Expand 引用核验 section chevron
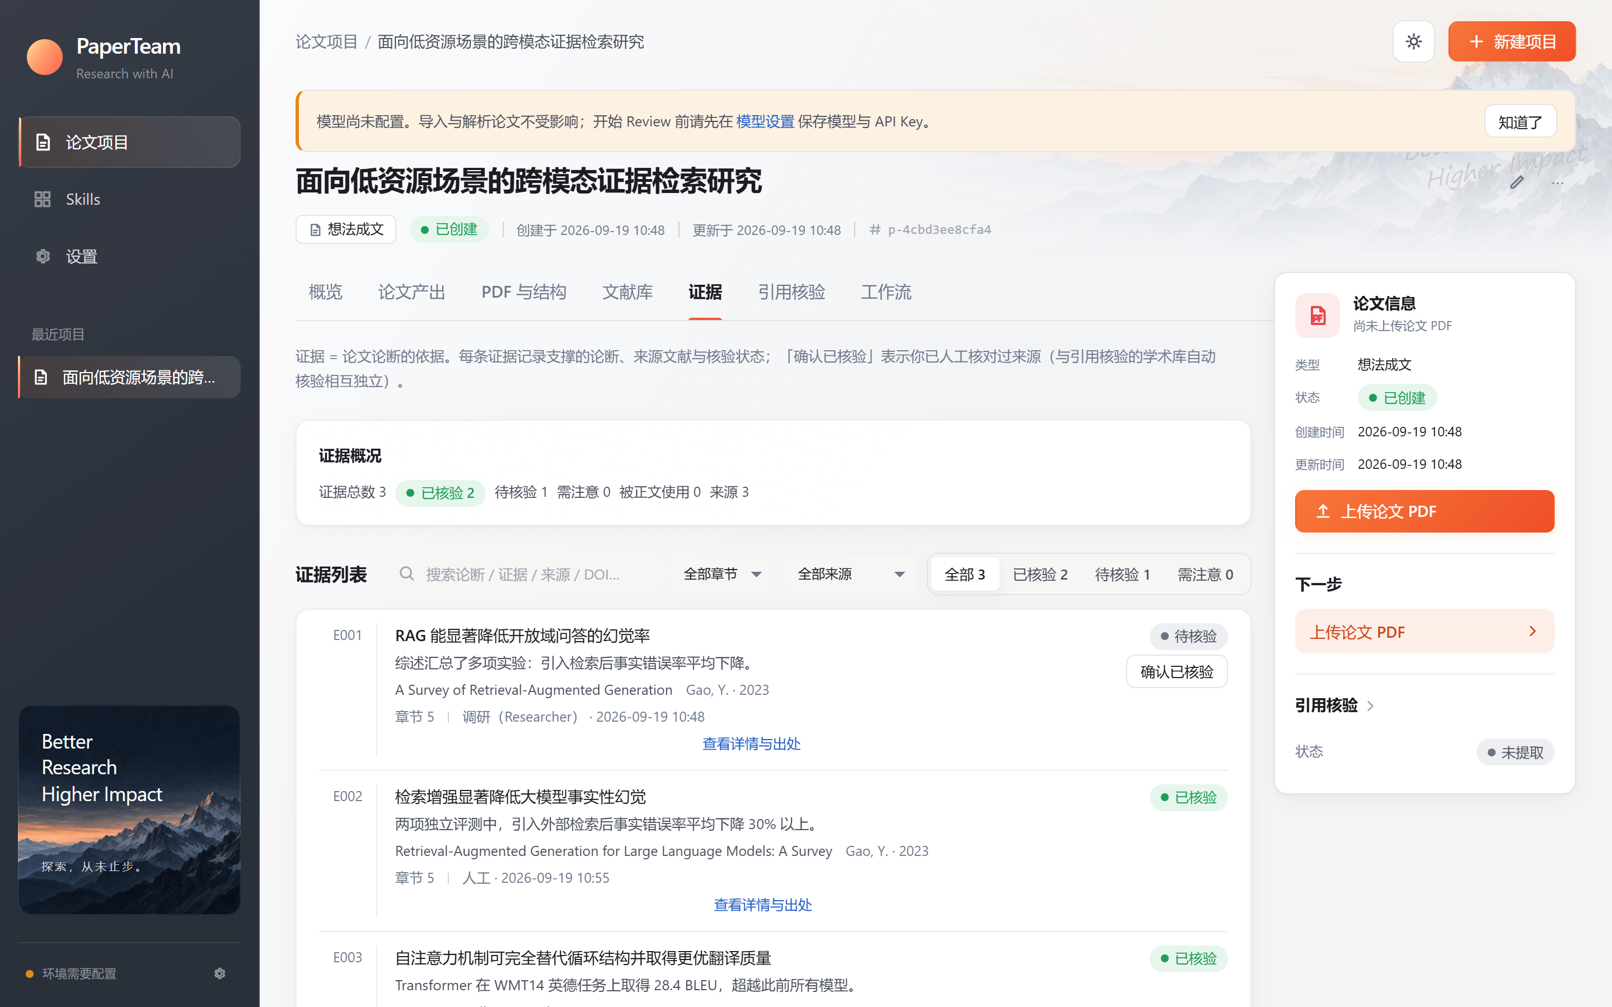Screen dimensions: 1612x1007 click(1370, 706)
